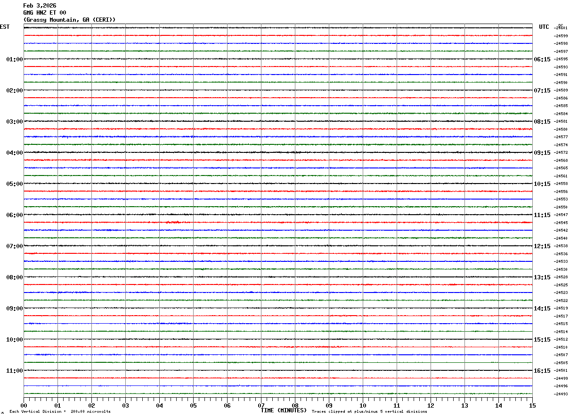Click the DC offset value '-24547'
The width and height of the screenshot is (570, 418).
coord(561,215)
